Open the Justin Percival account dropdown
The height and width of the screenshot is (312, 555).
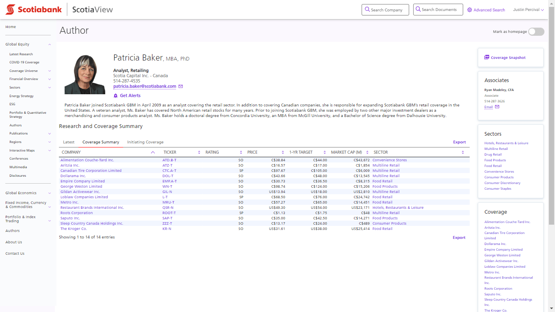coord(528,9)
